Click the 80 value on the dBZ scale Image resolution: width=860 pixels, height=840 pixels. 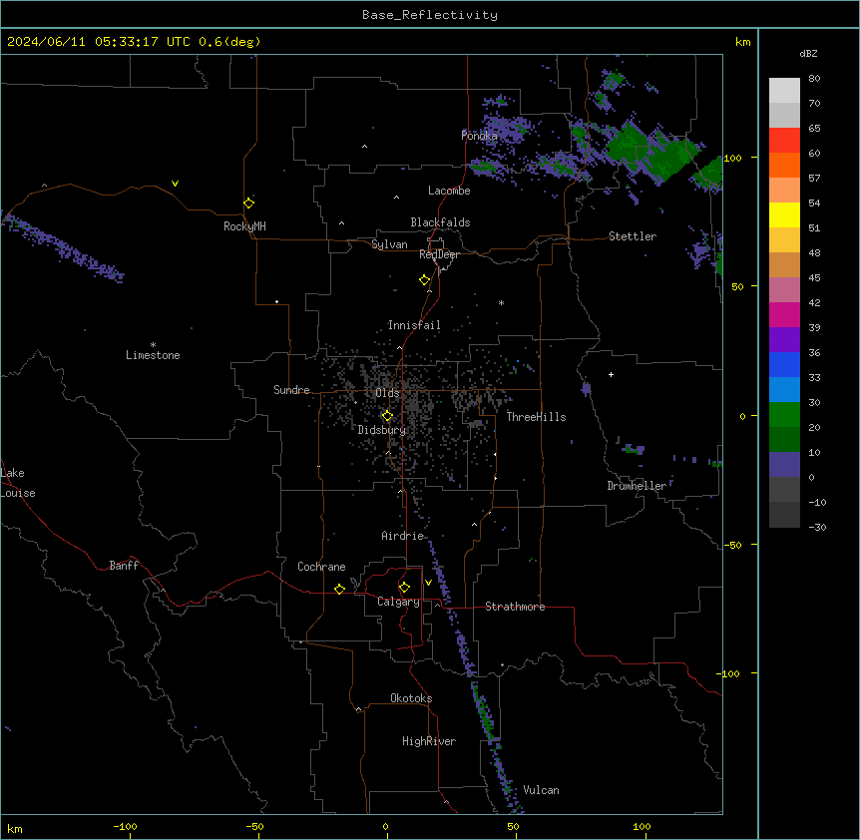pyautogui.click(x=814, y=79)
